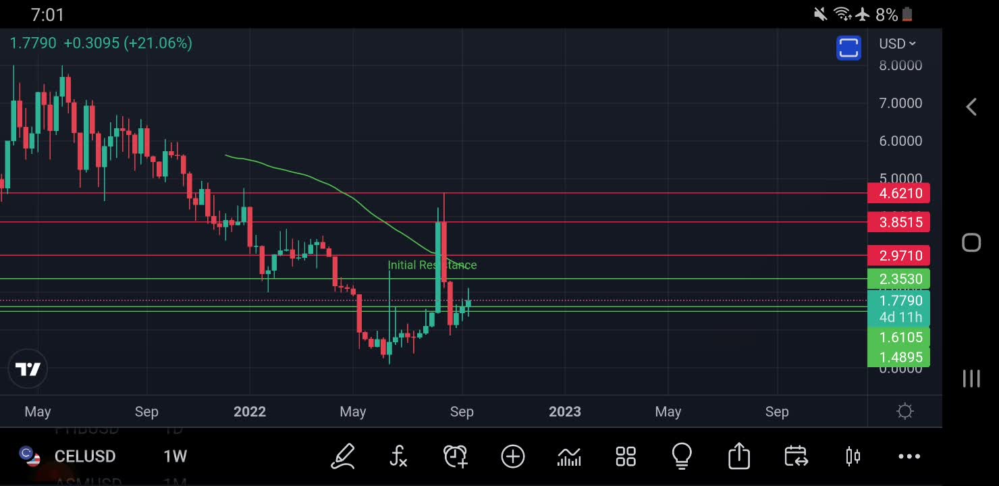Add a price alert with the alarm icon
Viewport: 999px width, 486px height.
[x=456, y=456]
